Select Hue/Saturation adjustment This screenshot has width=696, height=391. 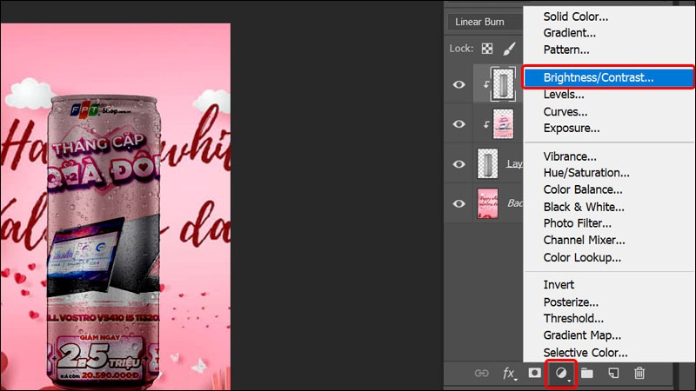(586, 172)
